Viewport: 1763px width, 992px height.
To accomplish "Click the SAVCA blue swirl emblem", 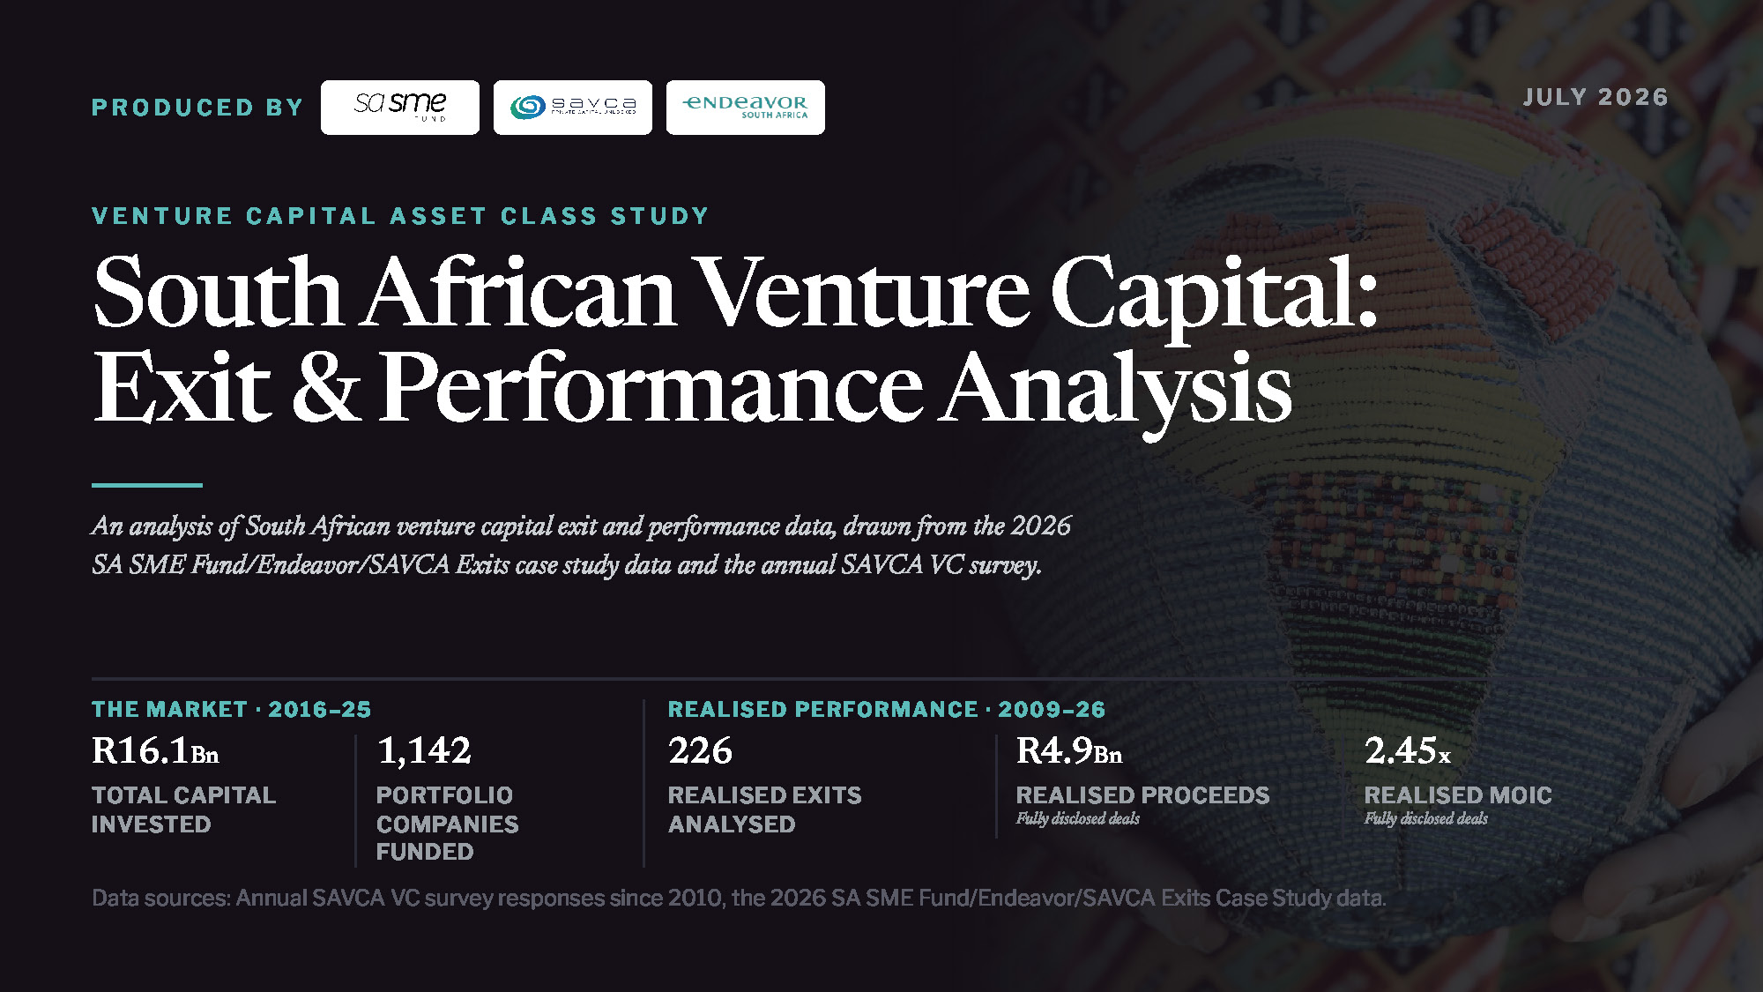I will [x=528, y=108].
